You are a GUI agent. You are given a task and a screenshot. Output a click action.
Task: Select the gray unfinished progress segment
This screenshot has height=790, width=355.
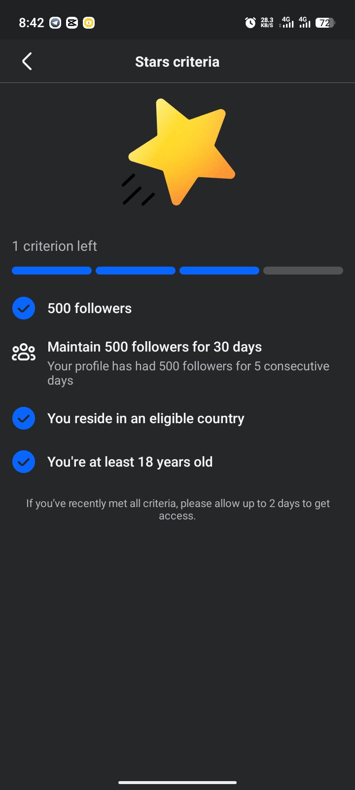pos(303,271)
